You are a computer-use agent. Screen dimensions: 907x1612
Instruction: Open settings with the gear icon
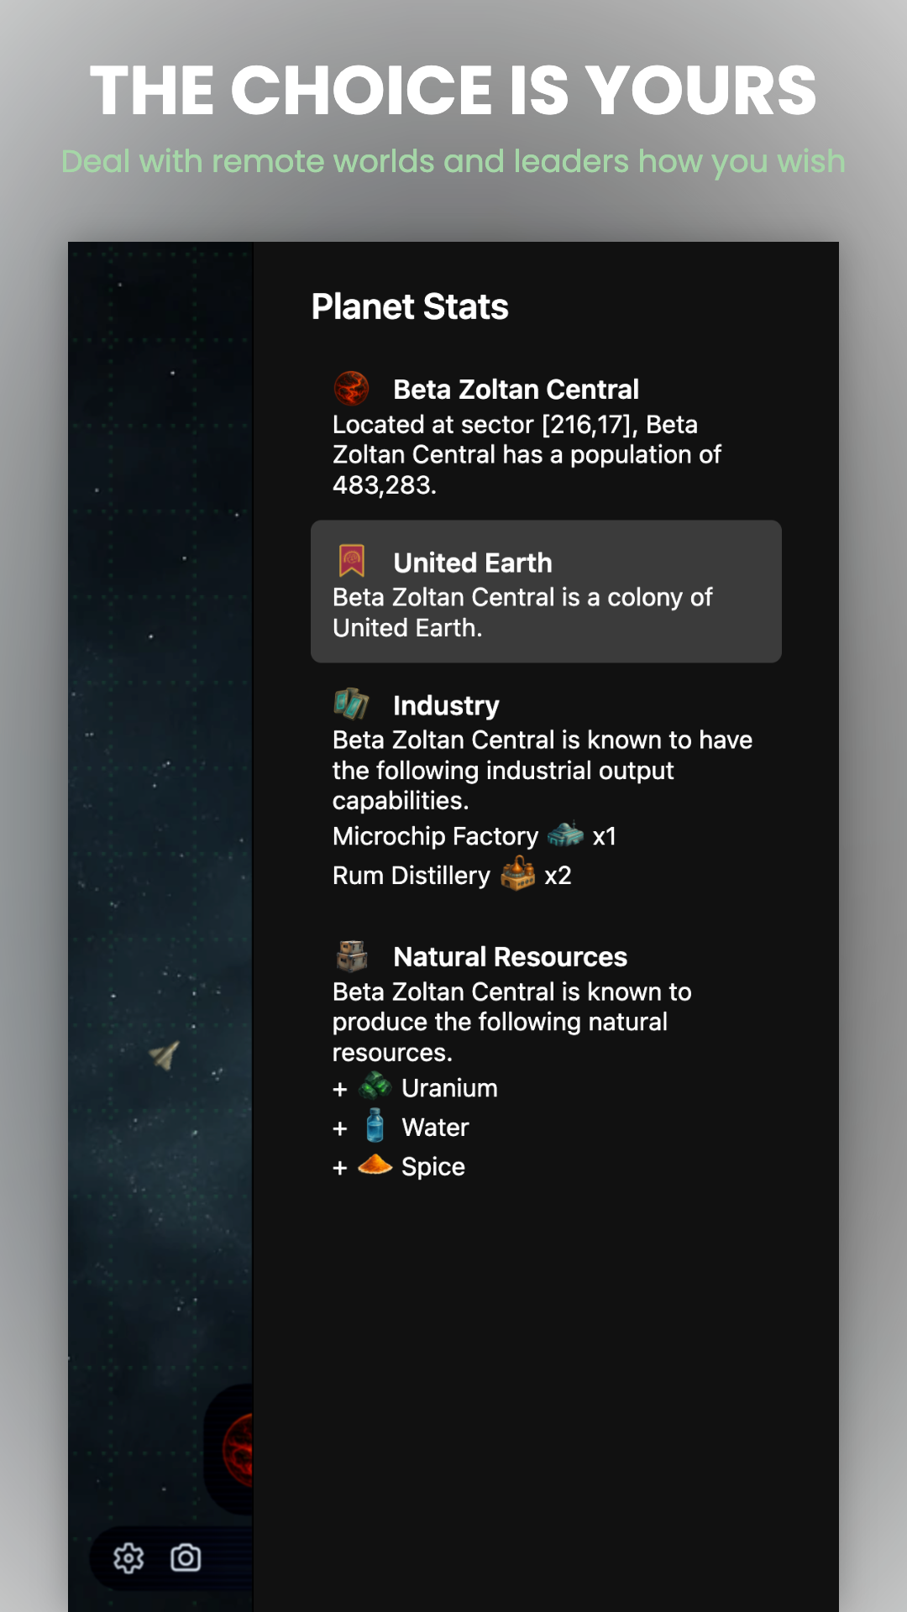128,1558
